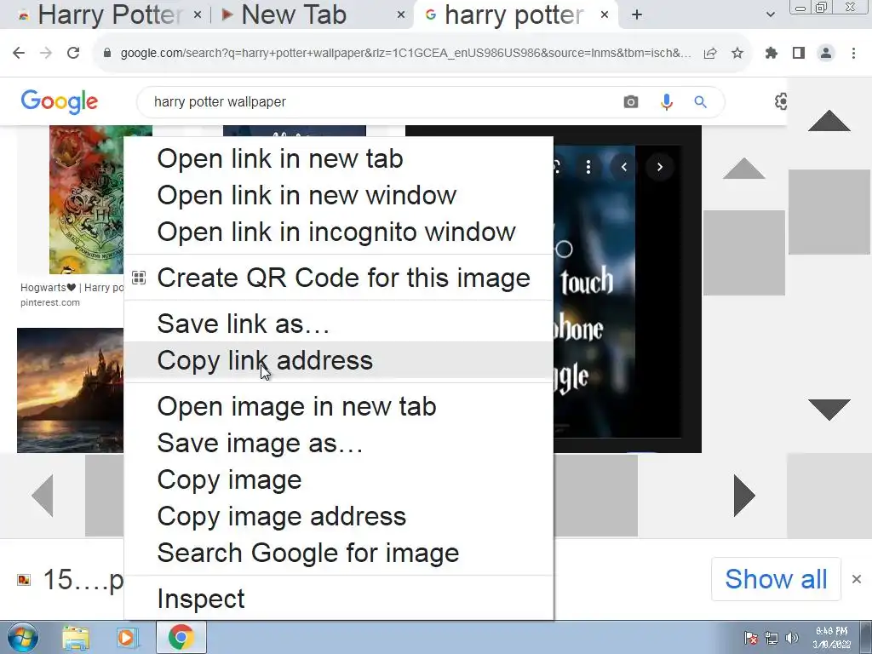Click the address bar URL

pos(406,54)
